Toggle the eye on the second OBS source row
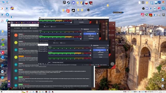 (x=45, y=49)
